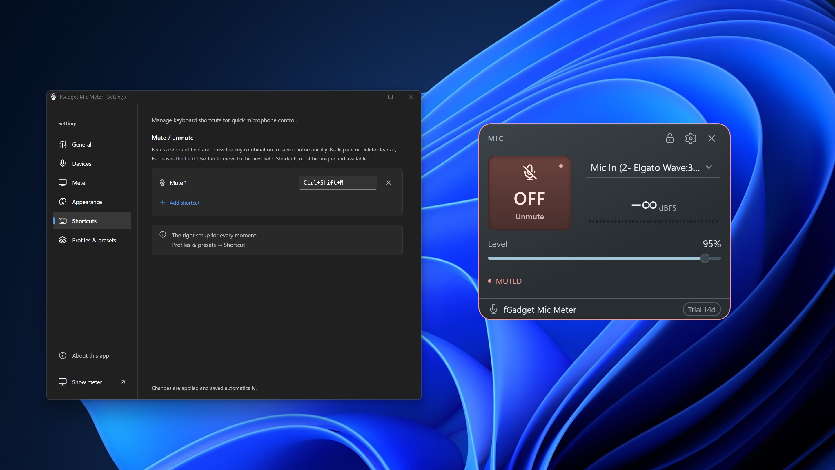Open About this app
Image resolution: width=835 pixels, height=470 pixels.
tap(92, 355)
